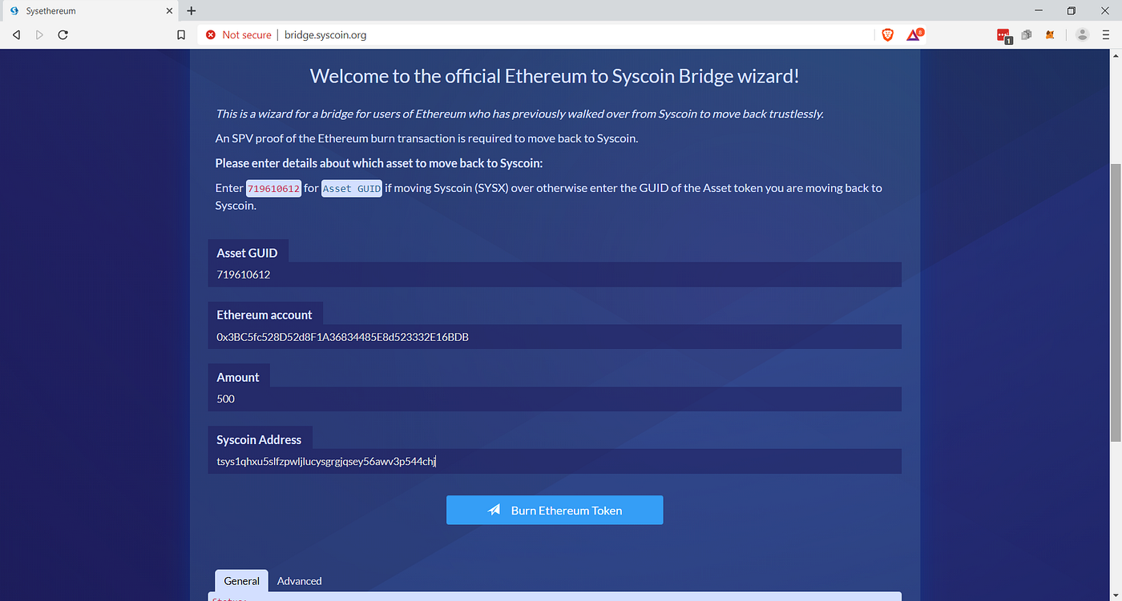Image resolution: width=1122 pixels, height=601 pixels.
Task: Open the browser hamburger menu
Action: 1106,34
